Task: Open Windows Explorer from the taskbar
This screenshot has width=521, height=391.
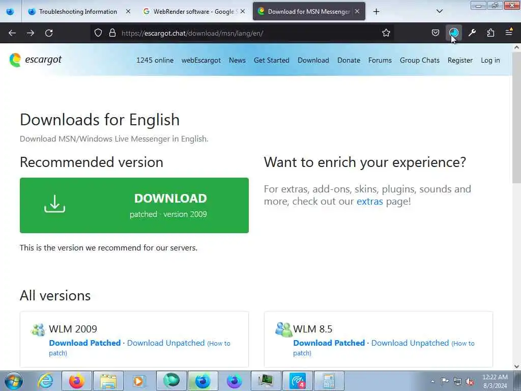Action: point(108,381)
